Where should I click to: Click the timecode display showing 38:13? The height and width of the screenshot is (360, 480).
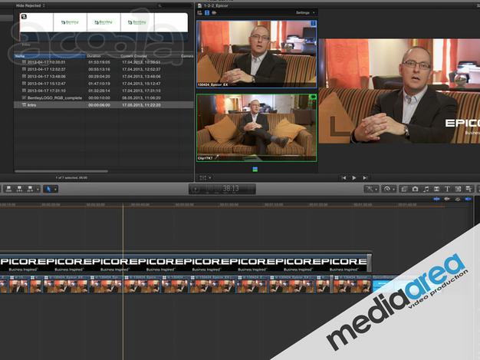(x=222, y=189)
